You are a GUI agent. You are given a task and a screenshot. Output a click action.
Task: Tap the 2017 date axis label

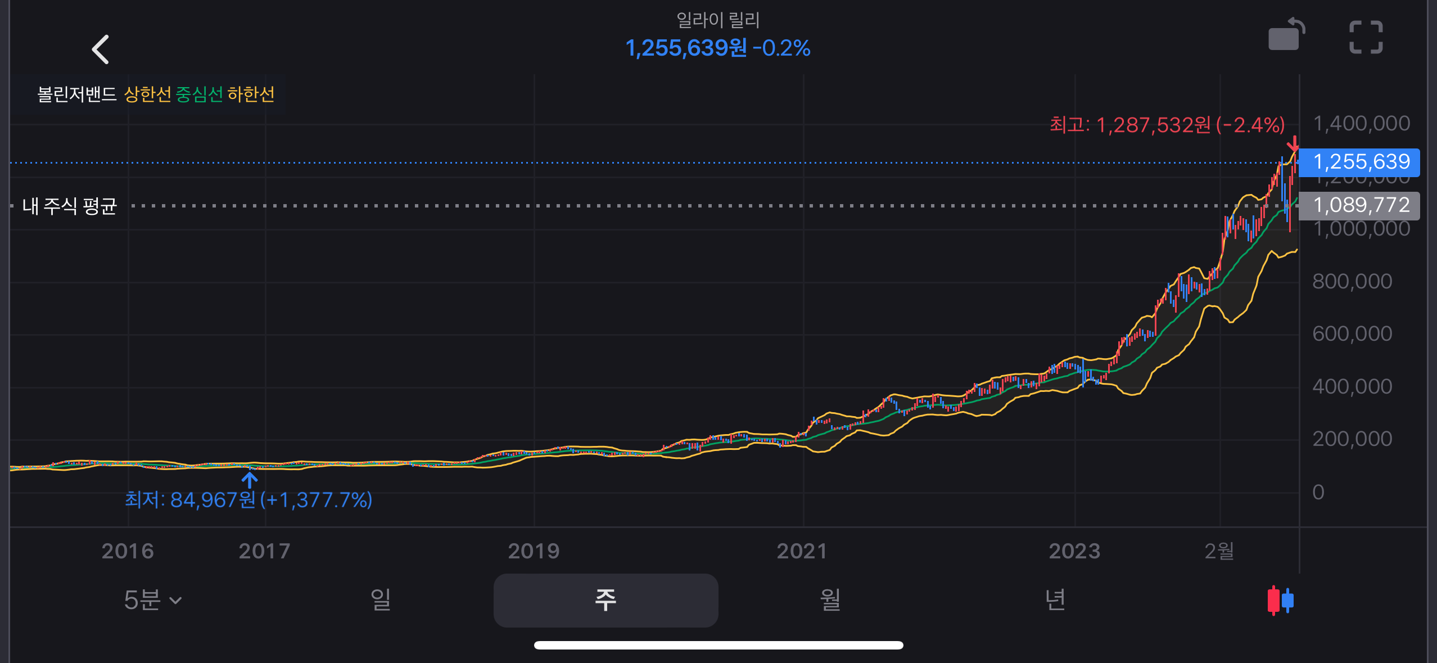(264, 551)
